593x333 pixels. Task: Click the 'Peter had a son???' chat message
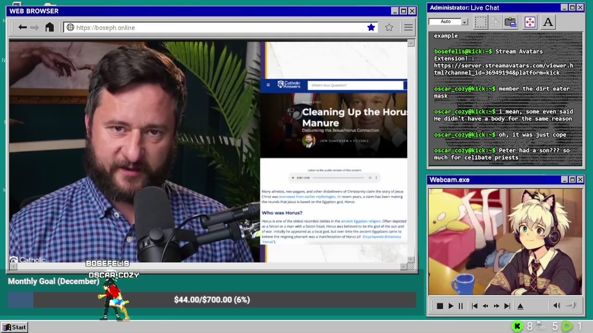tap(501, 154)
